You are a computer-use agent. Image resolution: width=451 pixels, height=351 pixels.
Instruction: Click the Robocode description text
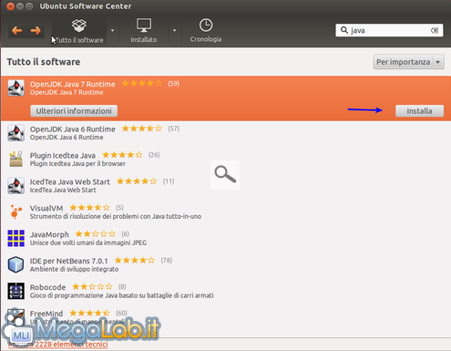(x=121, y=295)
